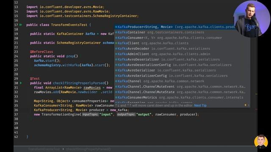
Task: Select KafkaAdminClient in the completion popup
Action: [x=183, y=54]
